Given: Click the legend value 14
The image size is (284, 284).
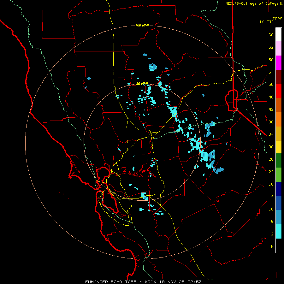Looking at the screenshot, I should (271, 197).
